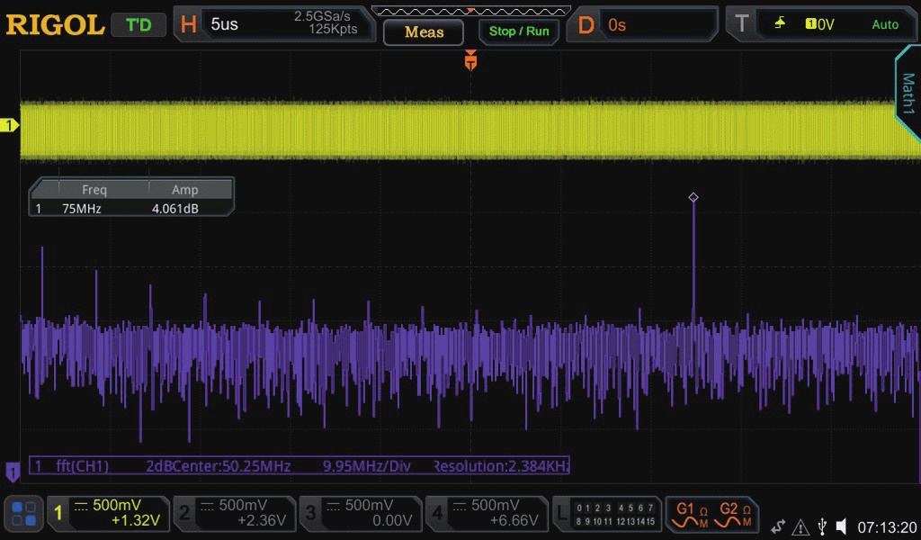The image size is (921, 540).
Task: Toggle channel 2 with +2.36V offset
Action: click(234, 514)
